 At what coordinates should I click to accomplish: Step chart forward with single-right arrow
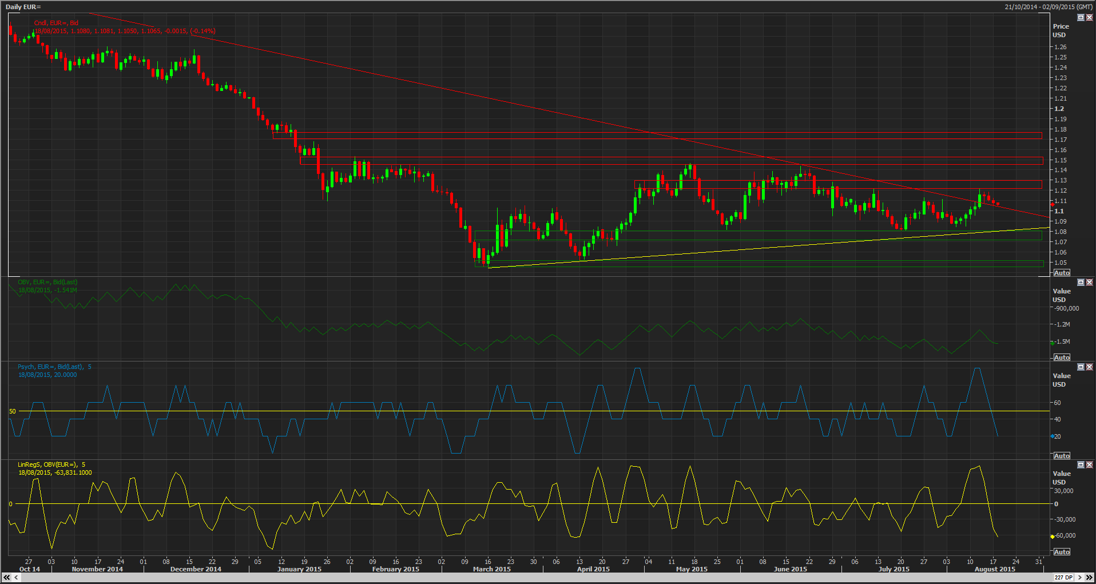tap(1080, 578)
